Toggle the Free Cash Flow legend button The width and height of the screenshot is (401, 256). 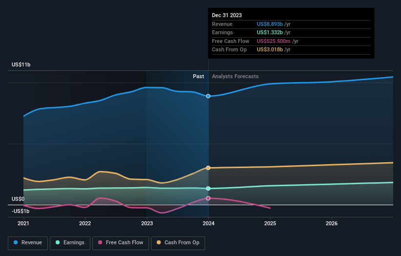[121, 243]
